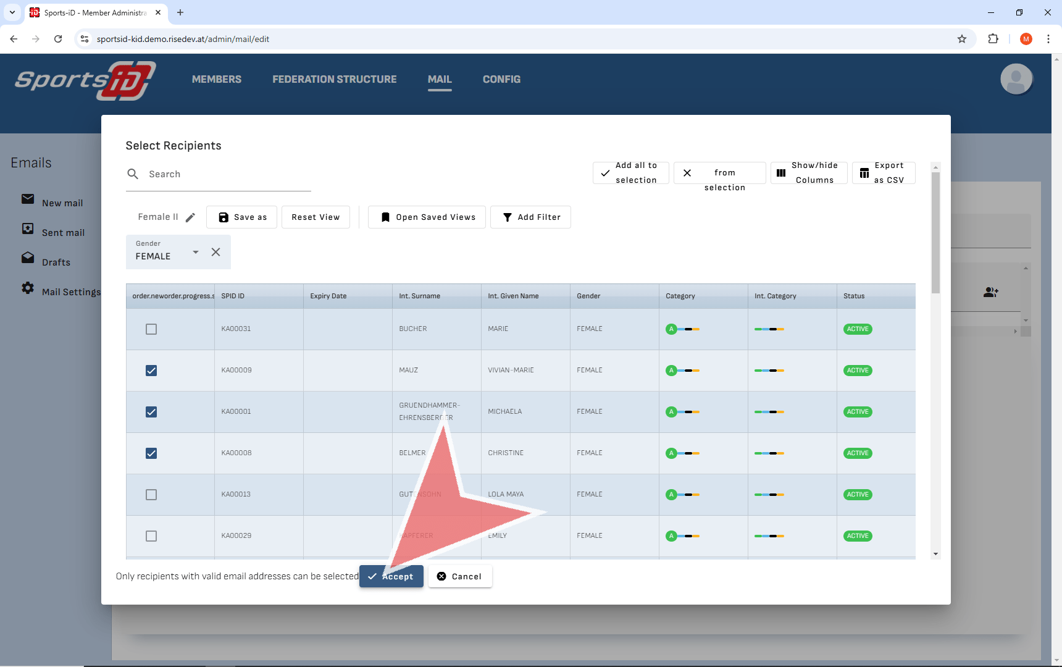Click the Sent mail icon

point(28,229)
